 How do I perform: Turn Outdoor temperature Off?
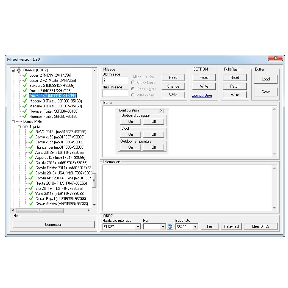154,147
